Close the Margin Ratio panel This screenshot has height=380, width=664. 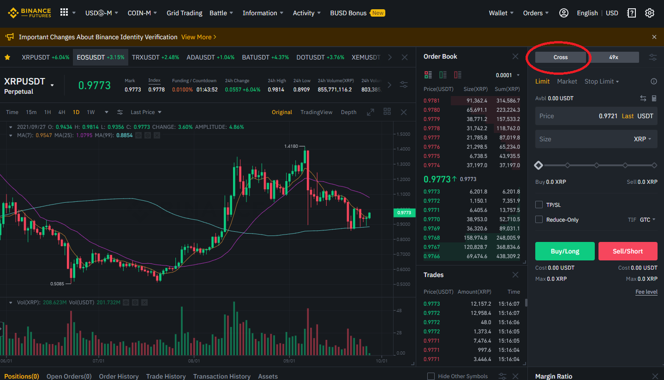655,376
